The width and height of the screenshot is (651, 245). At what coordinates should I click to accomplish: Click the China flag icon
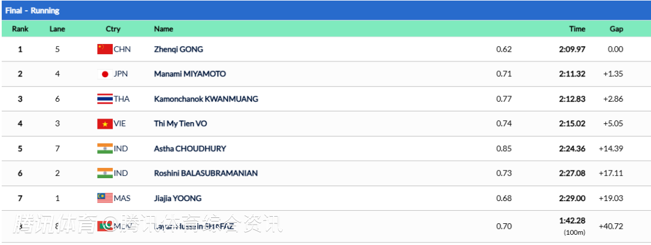tap(105, 49)
